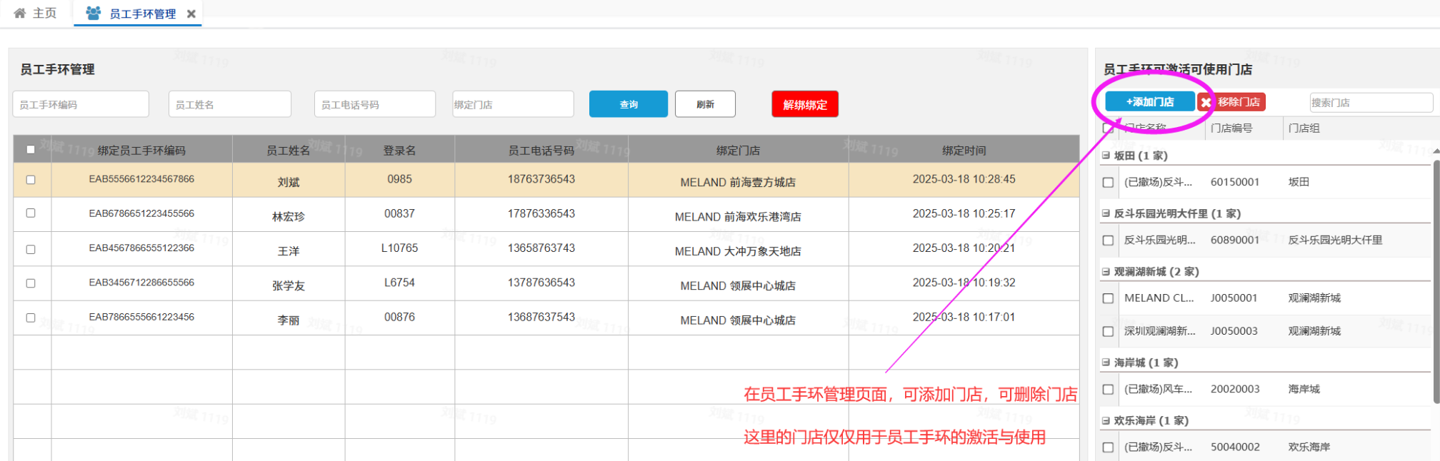Click the home icon in tab bar

20,13
